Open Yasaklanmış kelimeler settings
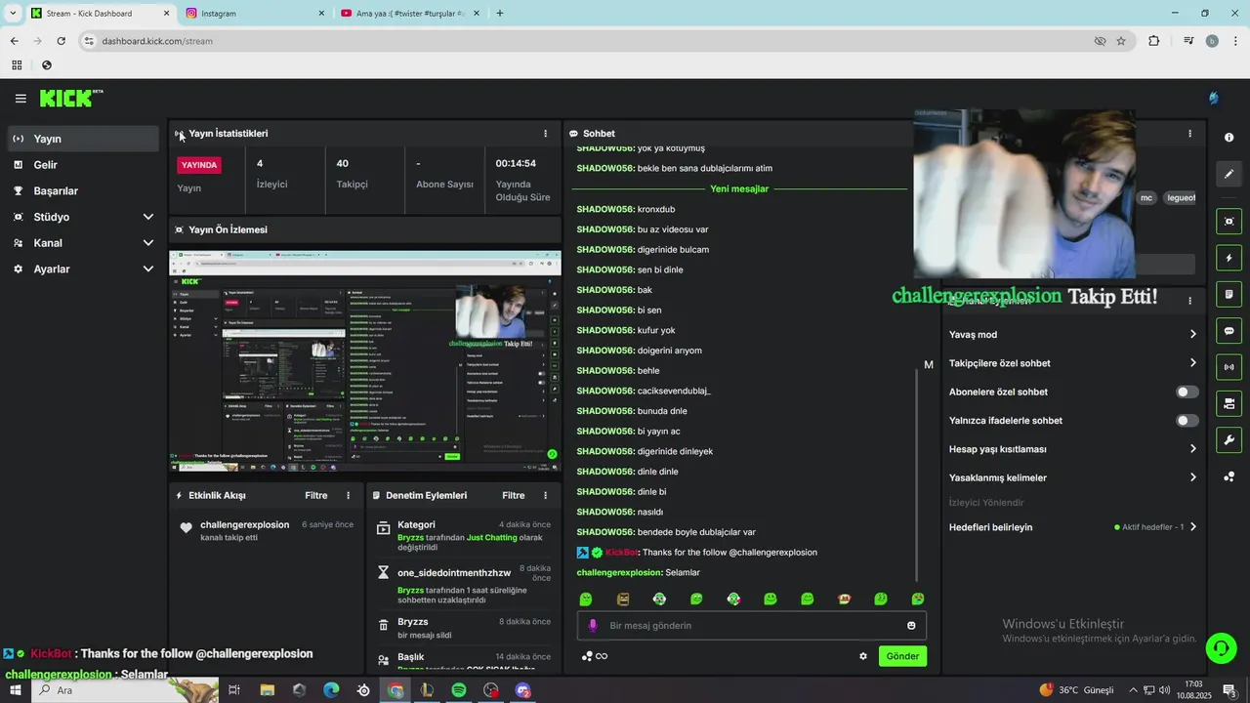Screen dimensions: 1250x703 tap(1072, 477)
